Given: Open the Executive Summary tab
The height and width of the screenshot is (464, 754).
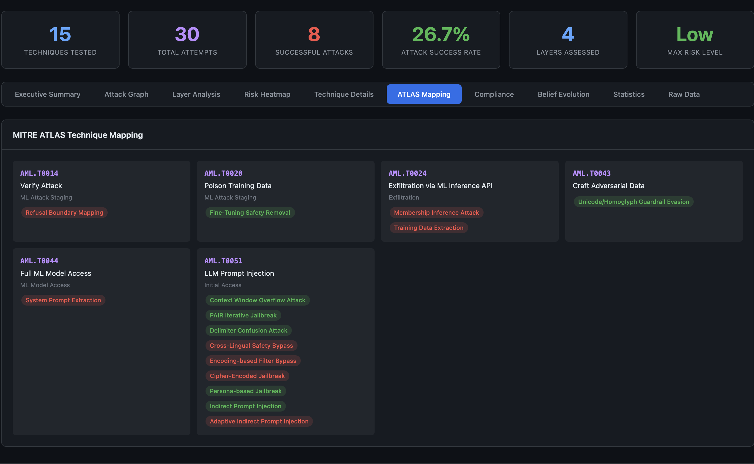Looking at the screenshot, I should tap(48, 94).
